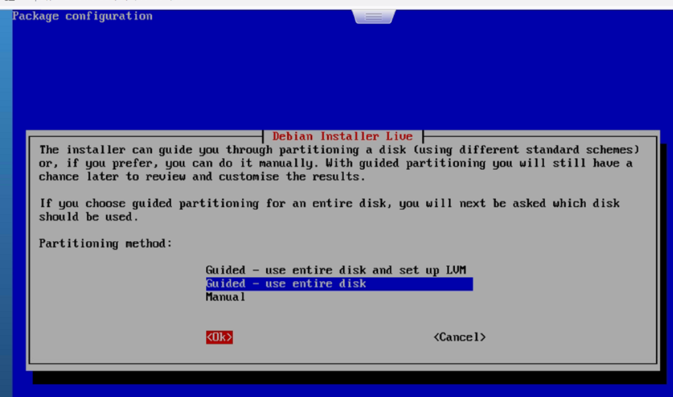Select 'Guided - use entire disk and set up LVM'
Image resolution: width=673 pixels, height=397 pixels.
point(336,270)
